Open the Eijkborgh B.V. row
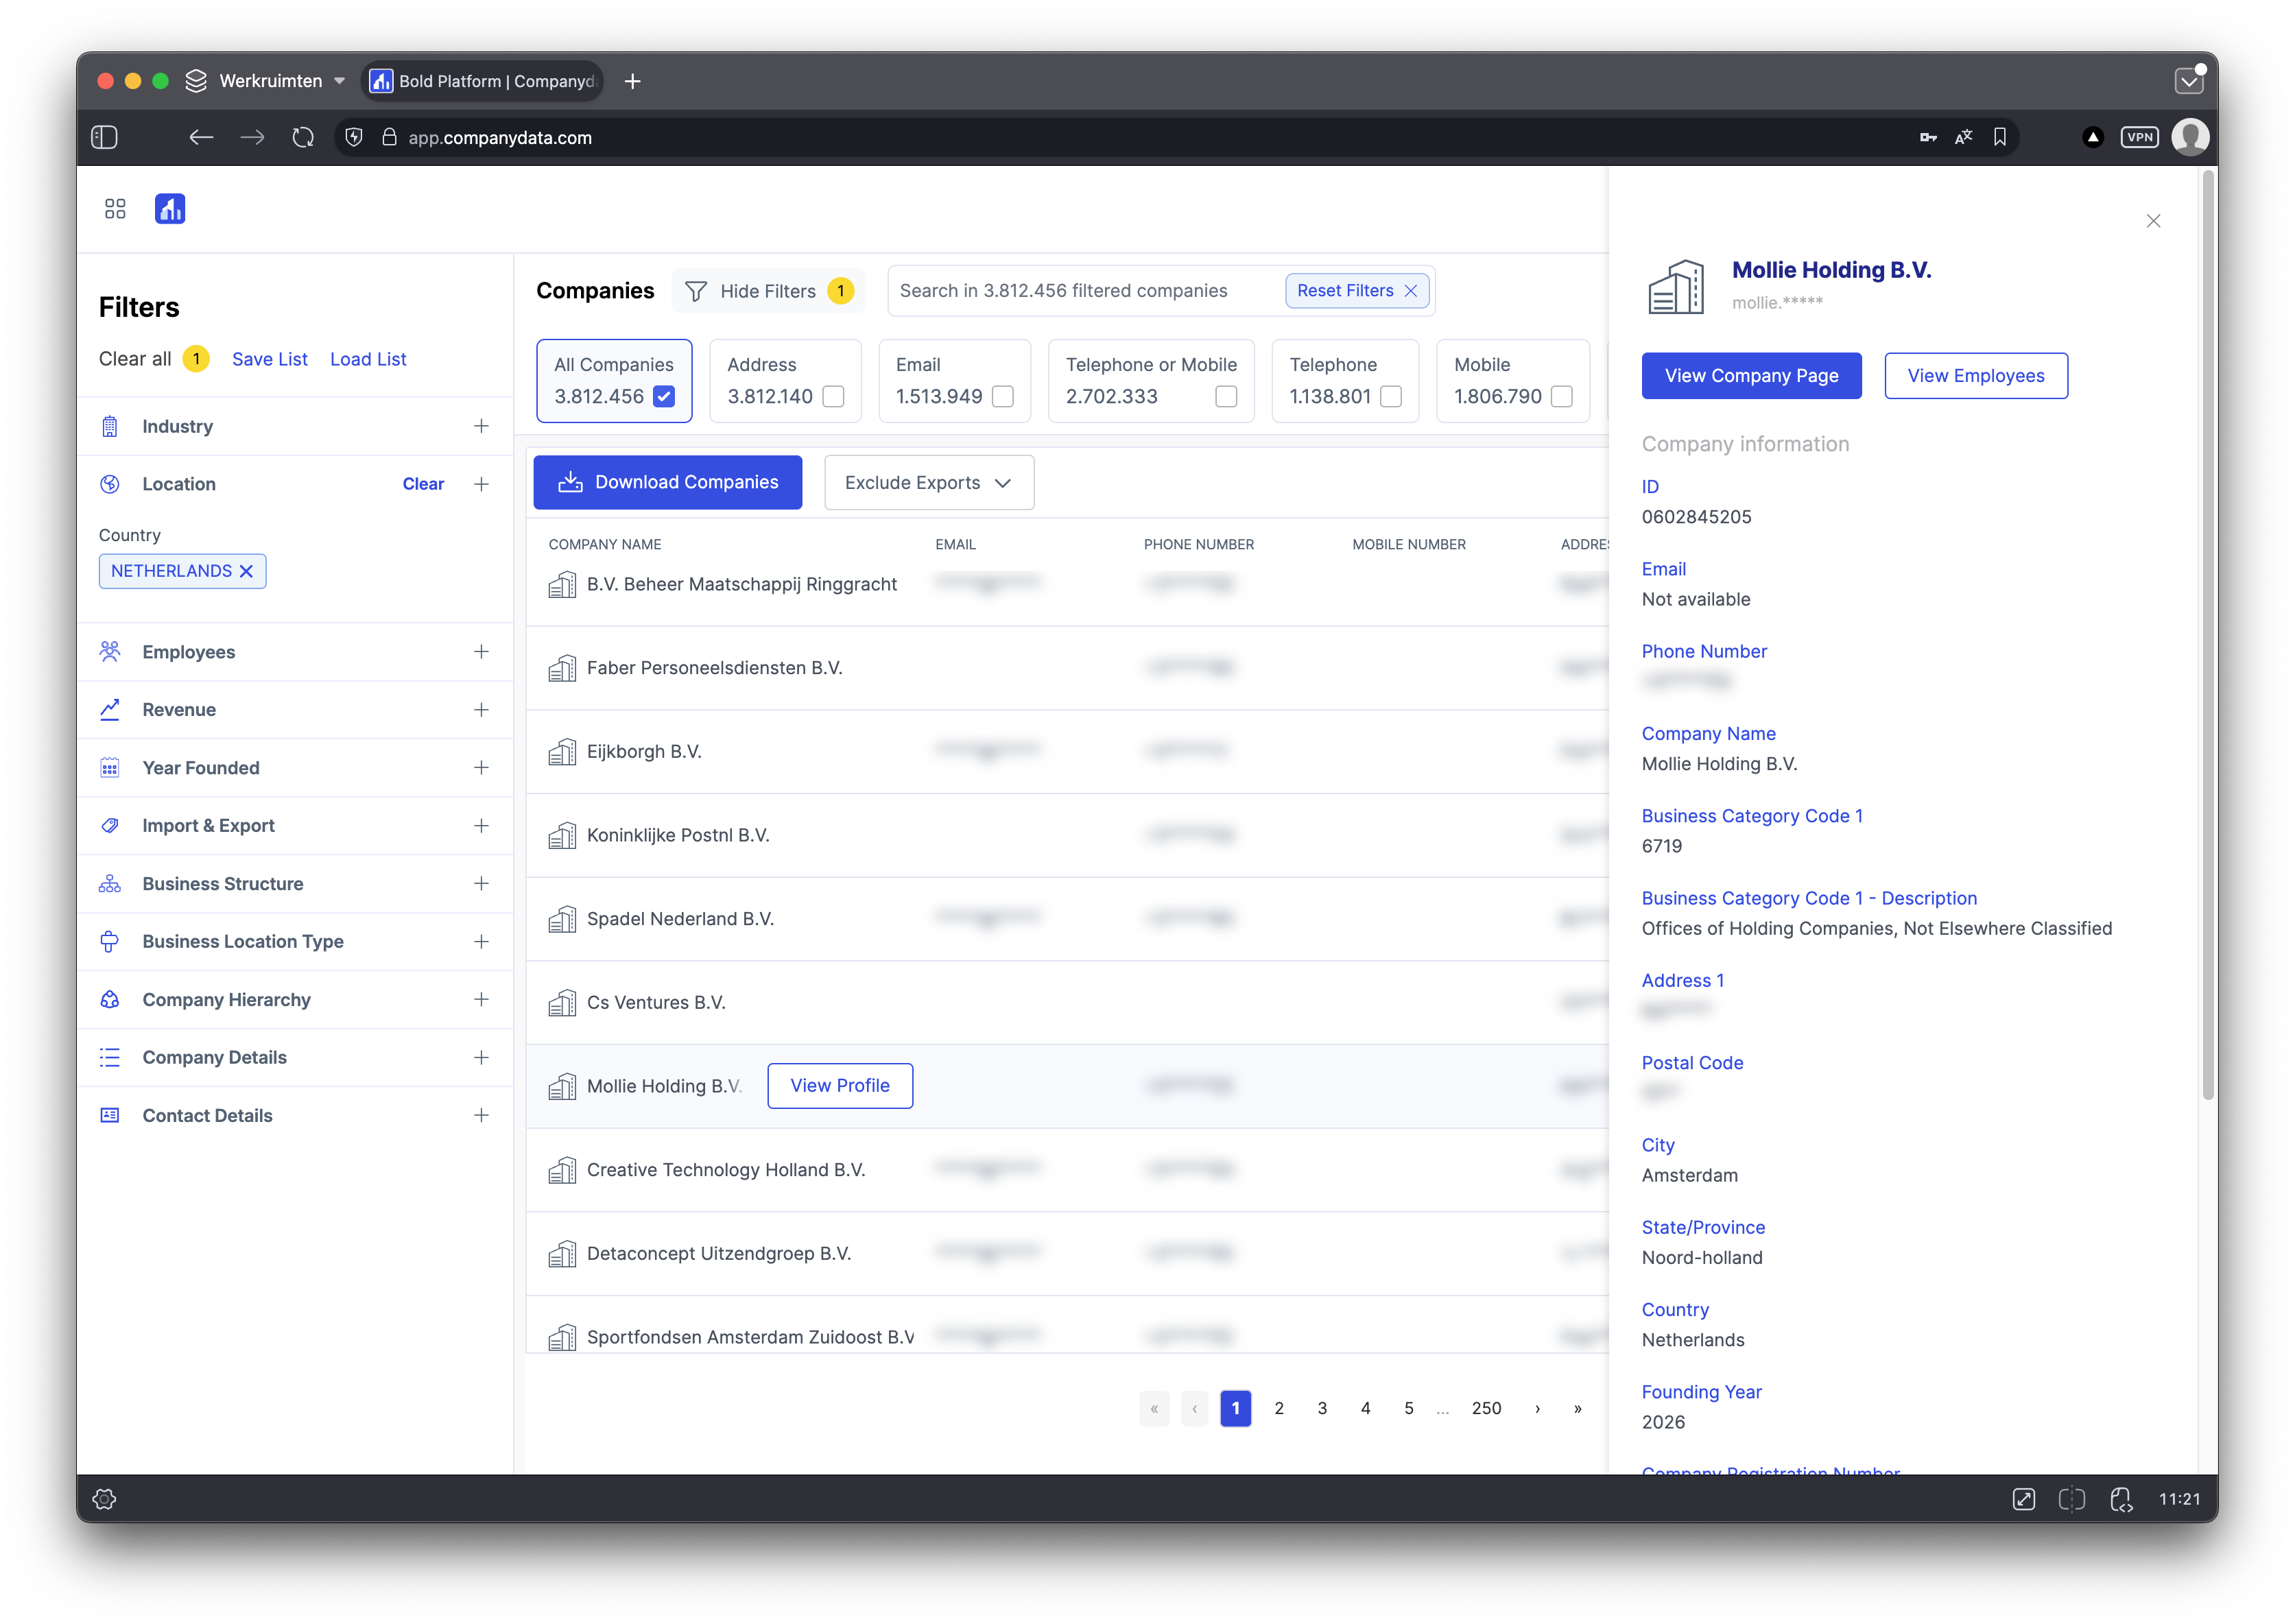This screenshot has width=2295, height=1624. tap(1067, 752)
